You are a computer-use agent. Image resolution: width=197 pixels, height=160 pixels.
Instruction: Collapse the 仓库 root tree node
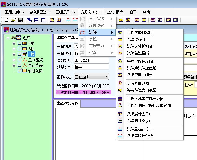pos(8,38)
